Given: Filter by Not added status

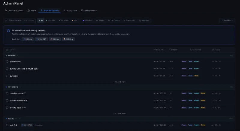Looking at the screenshot, I should 64,20.
